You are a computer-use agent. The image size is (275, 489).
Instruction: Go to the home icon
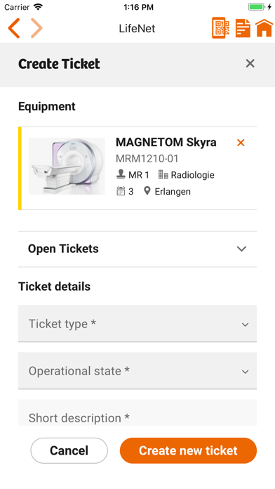(x=264, y=28)
